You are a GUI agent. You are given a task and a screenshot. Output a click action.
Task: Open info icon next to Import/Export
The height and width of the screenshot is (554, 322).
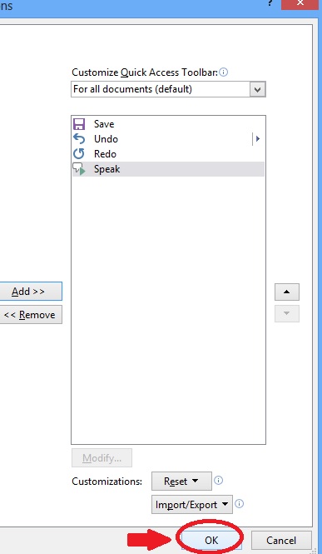pos(239,504)
